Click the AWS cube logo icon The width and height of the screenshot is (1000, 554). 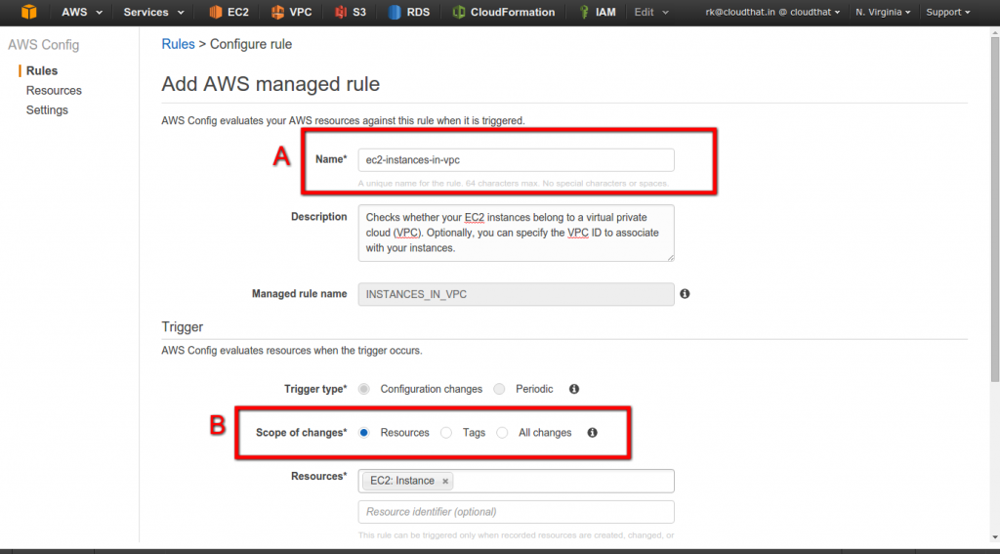[x=28, y=12]
